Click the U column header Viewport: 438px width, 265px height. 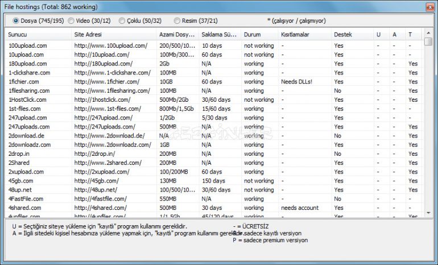[x=382, y=35]
